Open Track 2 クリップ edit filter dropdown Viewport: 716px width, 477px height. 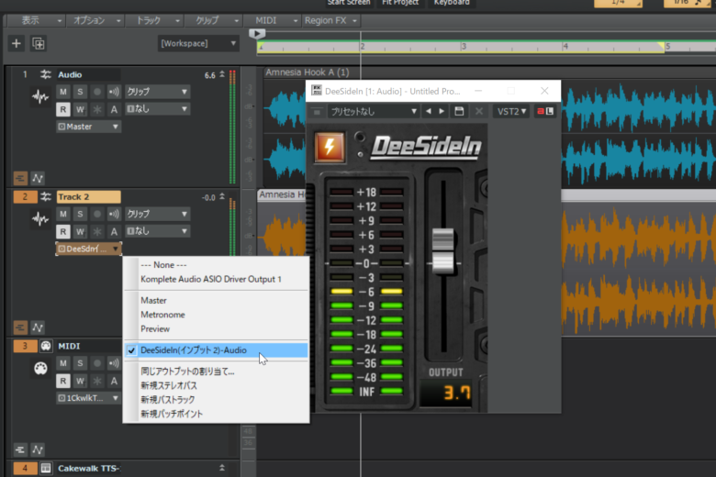tap(157, 214)
